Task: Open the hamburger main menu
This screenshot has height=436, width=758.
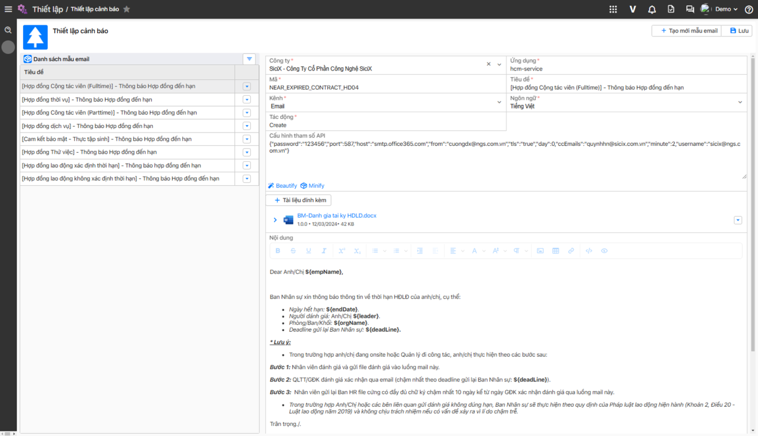Action: click(x=8, y=9)
